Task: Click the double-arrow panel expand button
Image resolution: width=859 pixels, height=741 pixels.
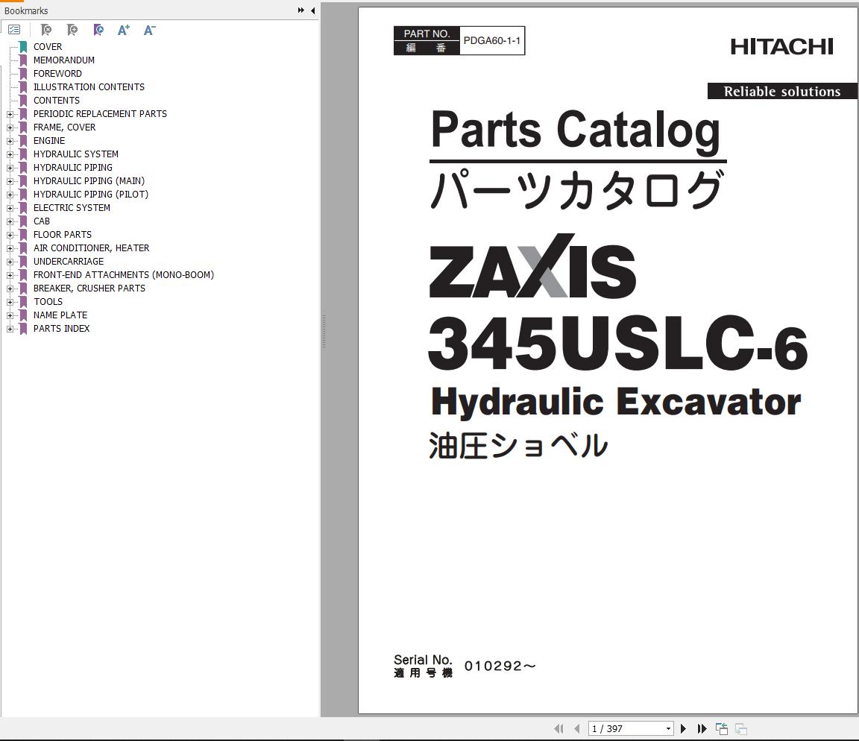Action: point(301,10)
